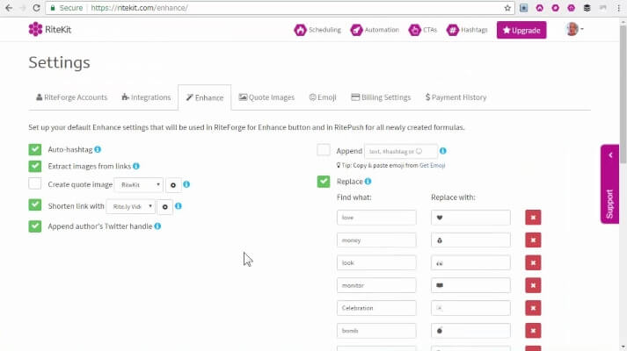Click the Append text input field

point(401,151)
